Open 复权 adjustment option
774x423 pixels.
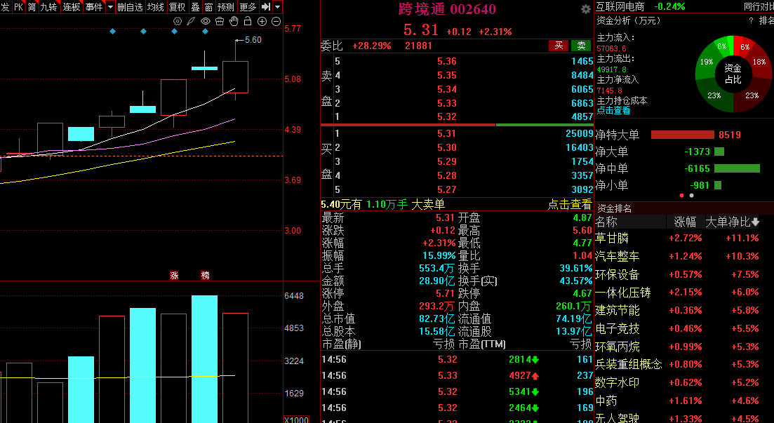[178, 7]
